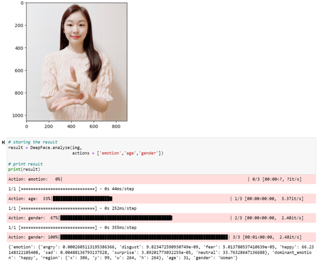Click the y-axis tick label 1000
319x263 pixels.
click(x=18, y=116)
